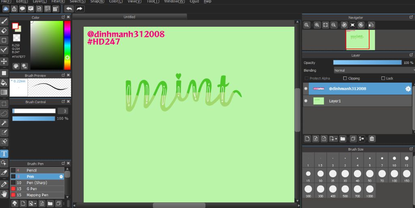Click the share/export toolbar icon
This screenshot has width=415, height=208.
click(x=14, y=9)
